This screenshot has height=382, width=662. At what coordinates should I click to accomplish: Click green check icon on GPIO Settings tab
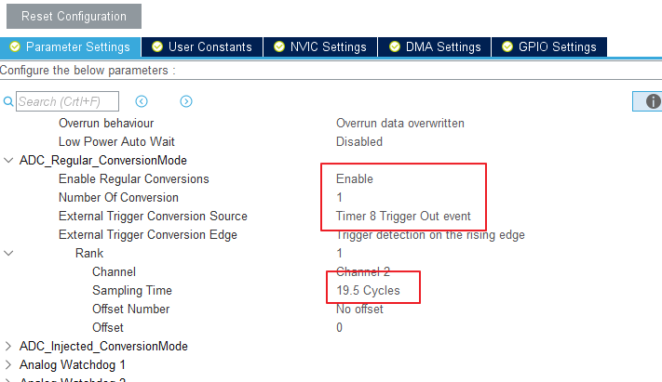click(508, 46)
